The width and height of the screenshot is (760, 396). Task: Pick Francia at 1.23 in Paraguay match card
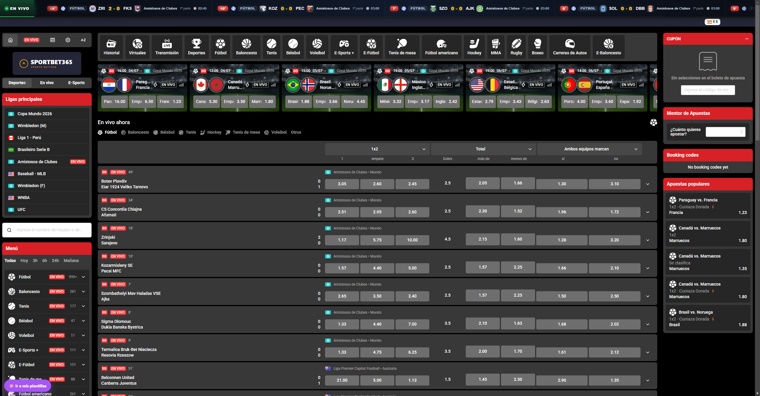170,101
